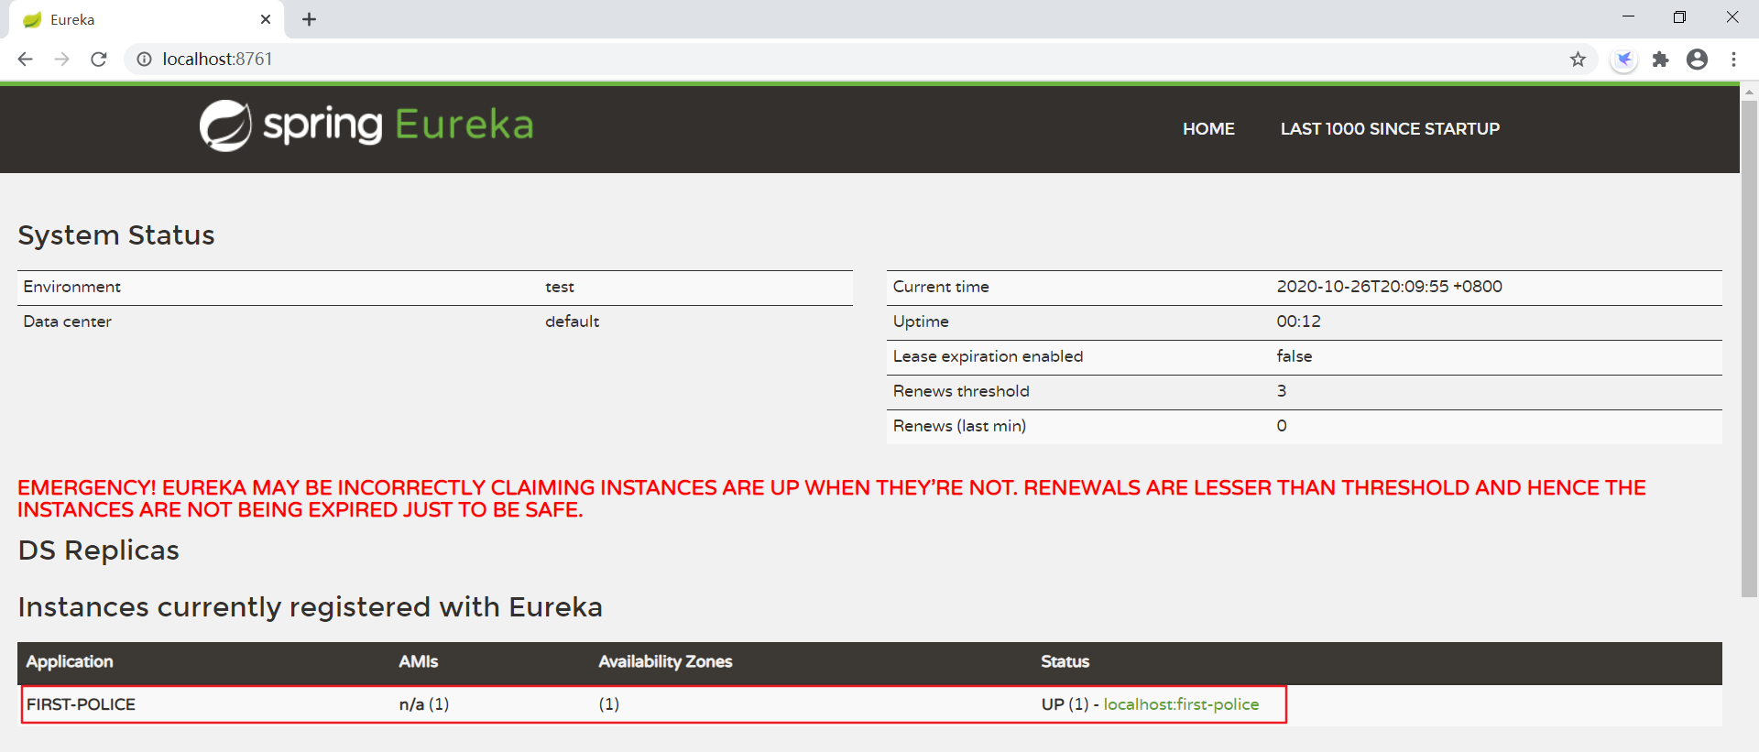Open the Chrome profile avatar

coord(1697,60)
